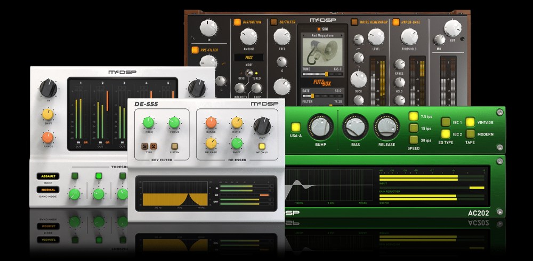Toggle the USA-A button on AC202
The height and width of the screenshot is (261, 533).
(x=296, y=127)
